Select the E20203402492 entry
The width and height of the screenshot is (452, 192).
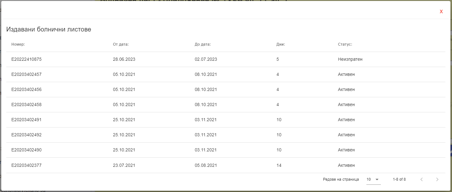coord(226,135)
